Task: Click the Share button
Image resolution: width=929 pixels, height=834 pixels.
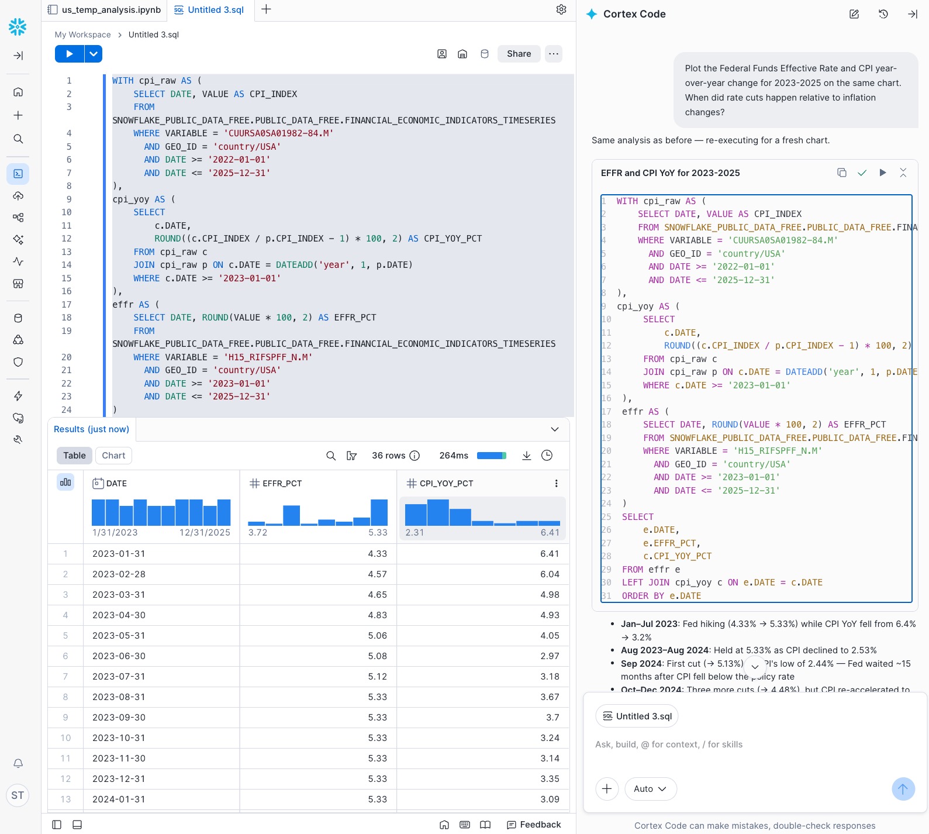Action: tap(519, 54)
